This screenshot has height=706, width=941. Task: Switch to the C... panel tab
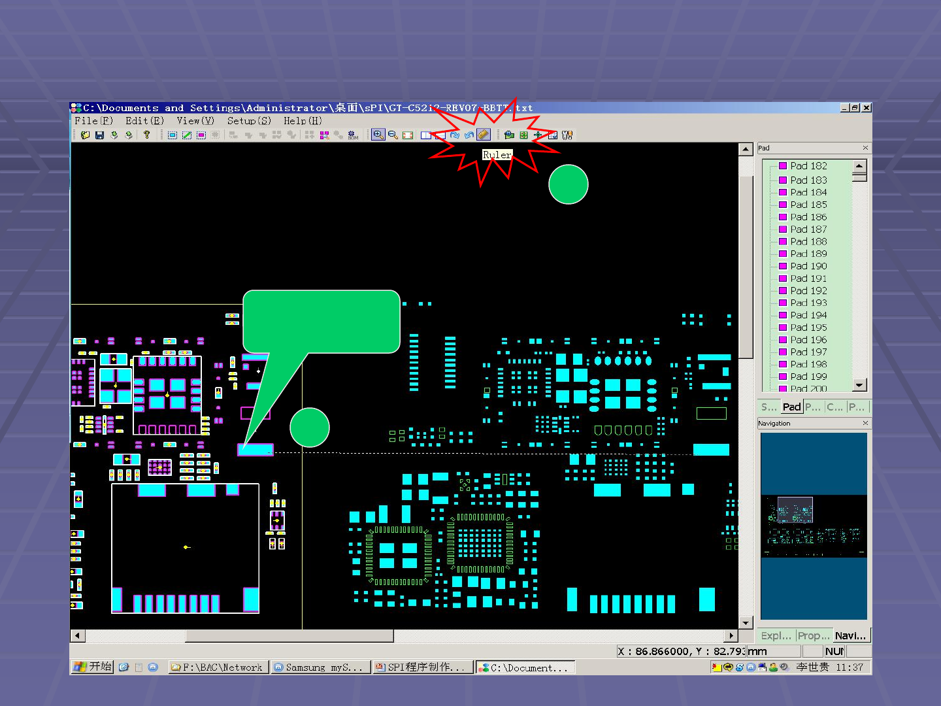pyautogui.click(x=834, y=407)
